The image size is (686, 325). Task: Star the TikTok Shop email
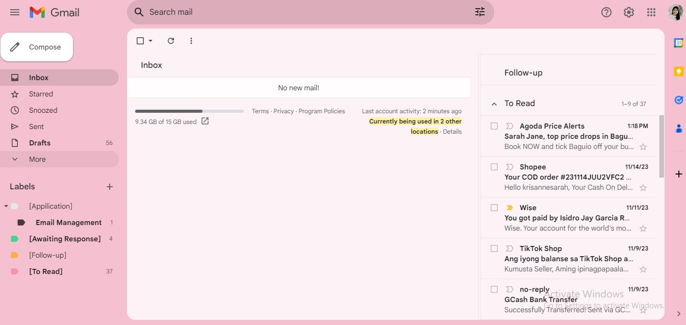(643, 269)
